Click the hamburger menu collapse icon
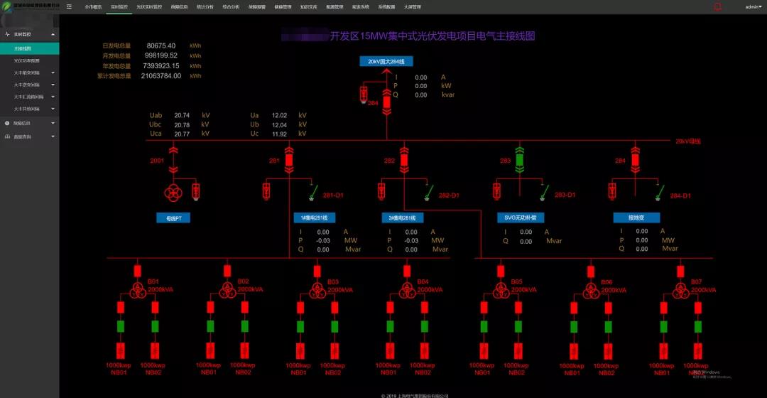767x398 pixels. click(69, 6)
